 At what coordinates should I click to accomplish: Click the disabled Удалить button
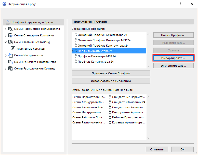(x=173, y=50)
